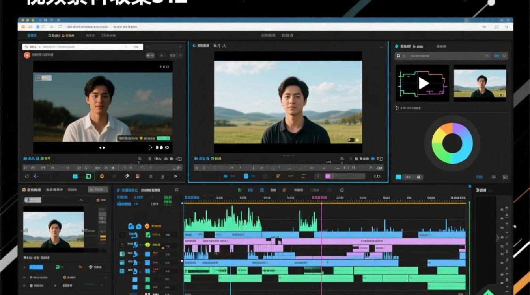530x295 pixels.
Task: Open the man-in-field thumbnail in right panel
Action: point(480,83)
